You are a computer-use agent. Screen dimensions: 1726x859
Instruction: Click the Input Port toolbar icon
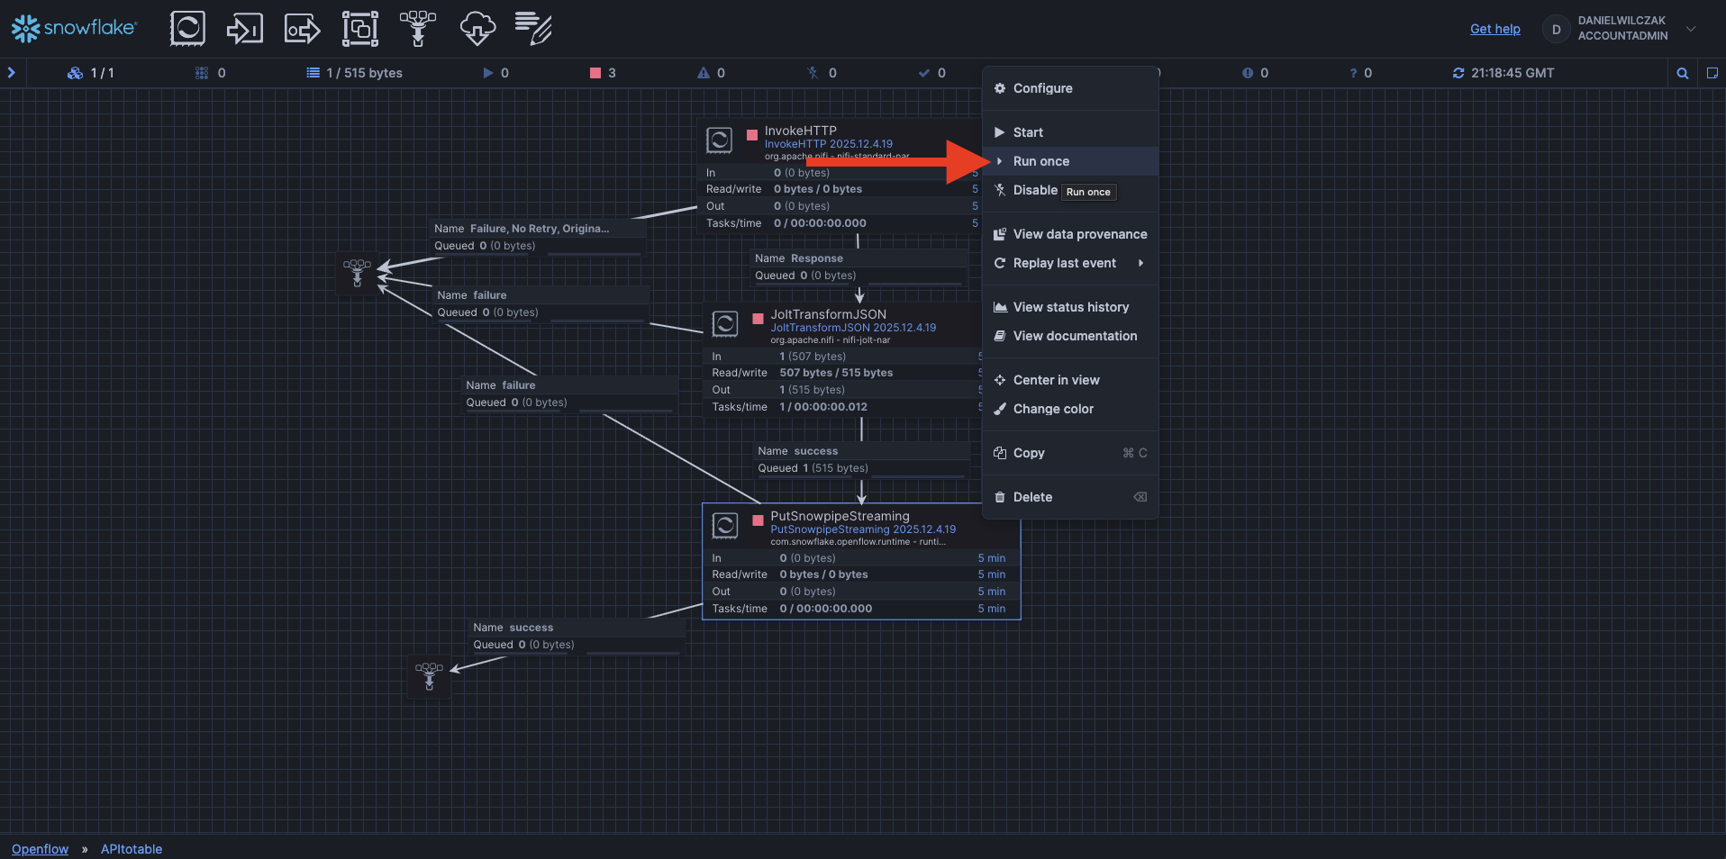(x=244, y=29)
